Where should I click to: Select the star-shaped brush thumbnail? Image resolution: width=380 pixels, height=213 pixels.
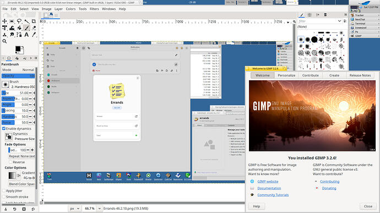pos(321,40)
